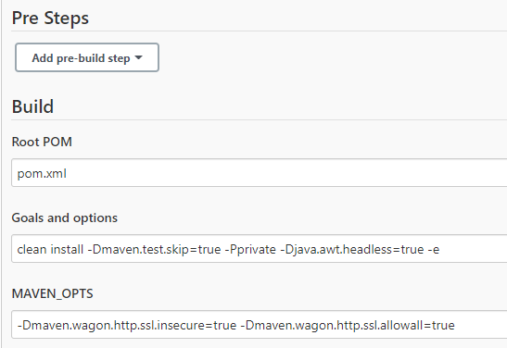Focus the MAVEN_OPTS input field
This screenshot has height=348, width=507.
(x=259, y=325)
